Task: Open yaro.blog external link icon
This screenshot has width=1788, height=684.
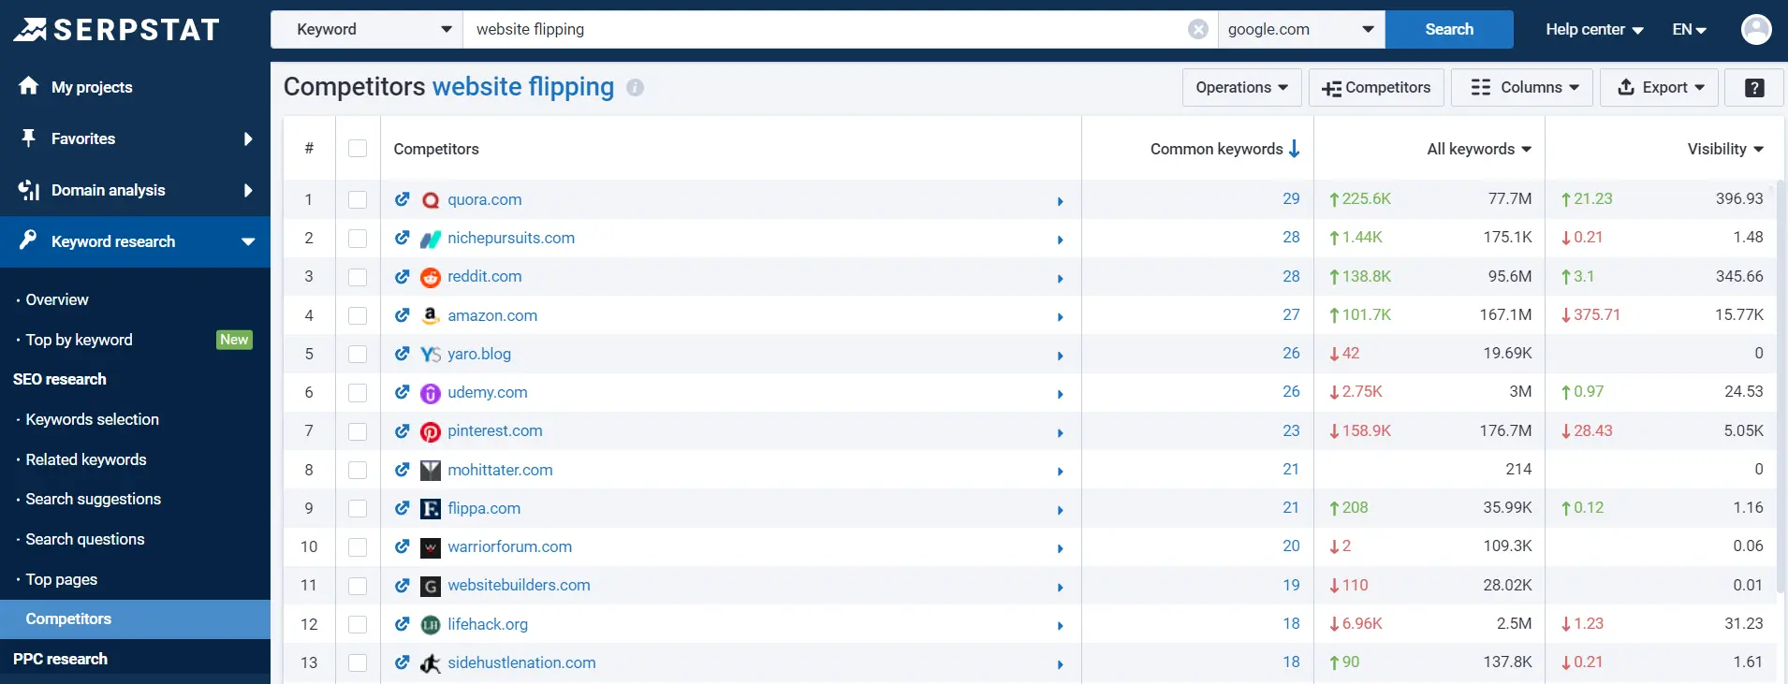Action: tap(403, 354)
